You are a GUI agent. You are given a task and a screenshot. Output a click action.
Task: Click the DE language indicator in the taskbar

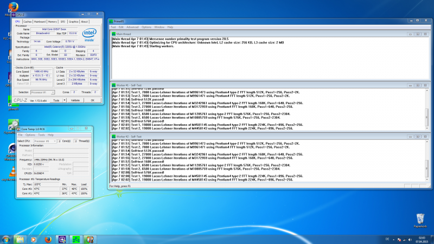[387, 239]
